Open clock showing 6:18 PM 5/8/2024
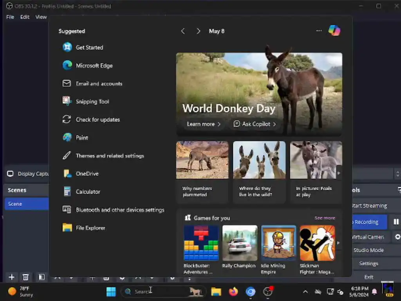The width and height of the screenshot is (401, 301). [x=359, y=292]
